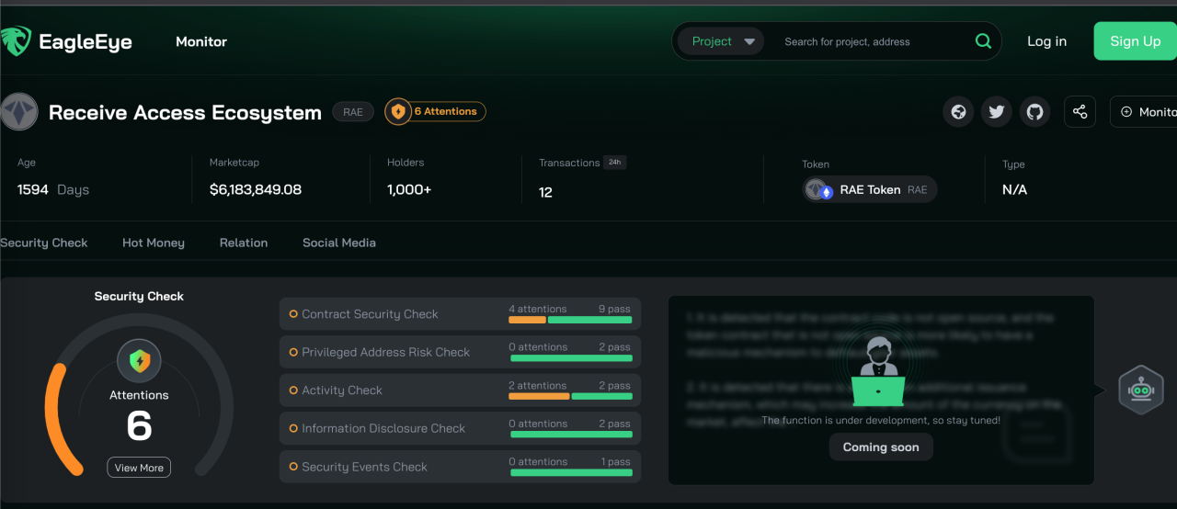Click the search magnifier icon
This screenshot has width=1177, height=509.
coord(983,41)
